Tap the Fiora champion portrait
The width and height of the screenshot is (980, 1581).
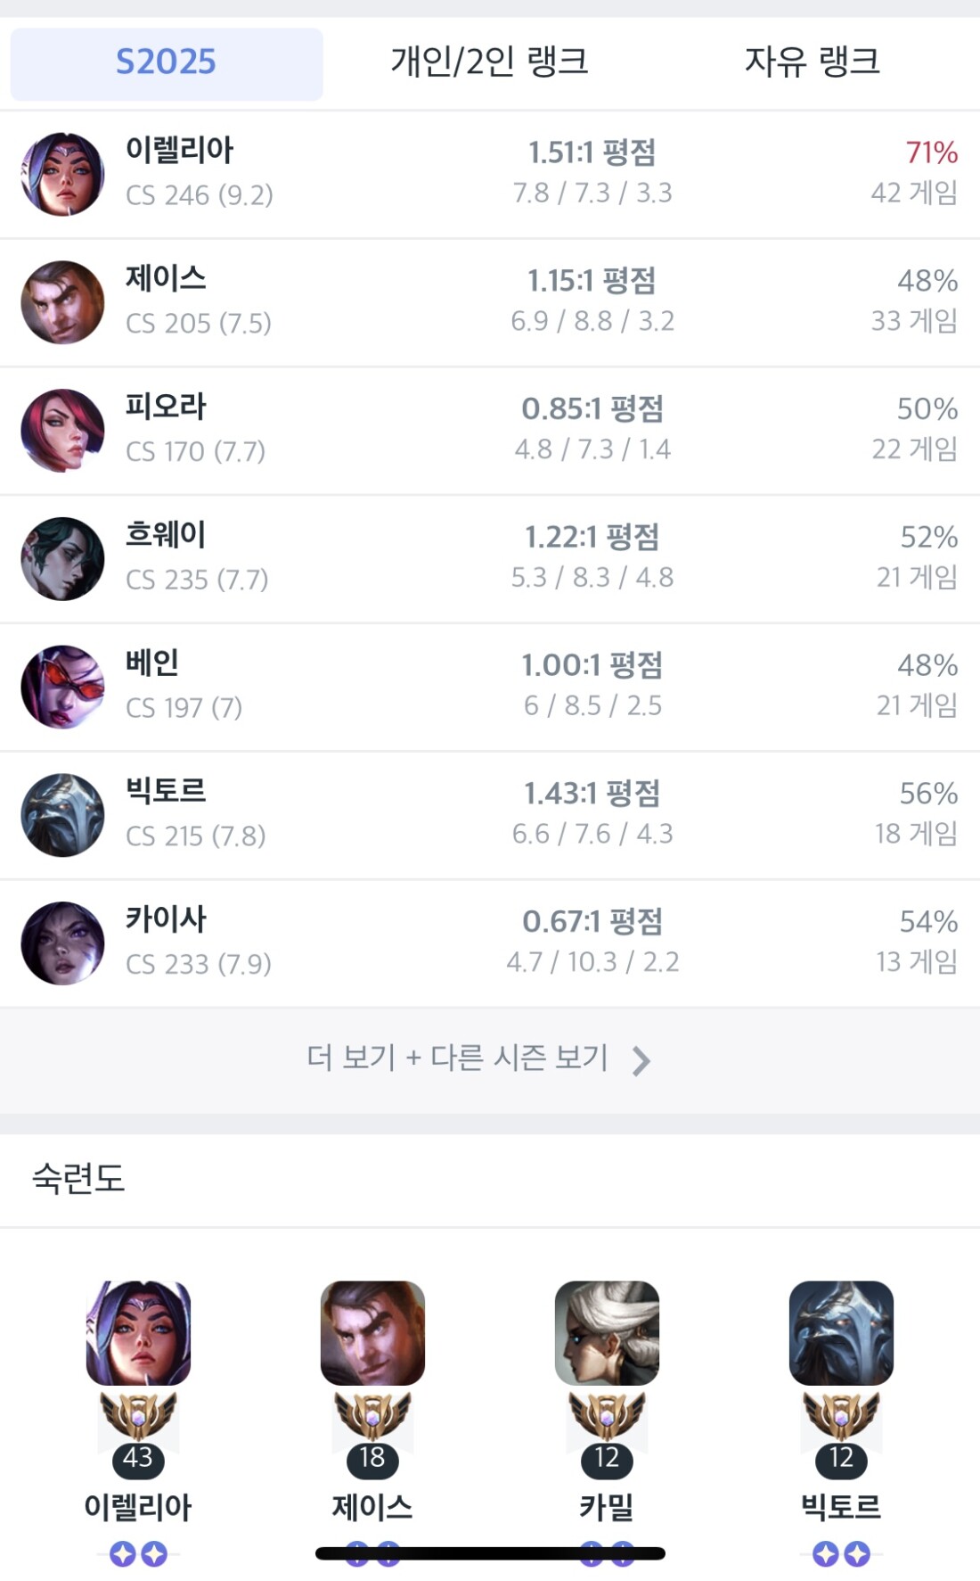pyautogui.click(x=62, y=431)
